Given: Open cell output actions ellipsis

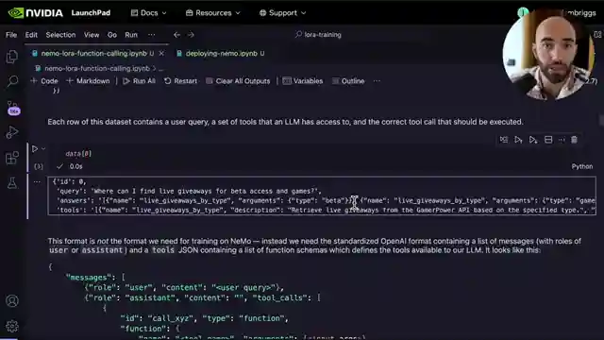Looking at the screenshot, I should [37, 181].
